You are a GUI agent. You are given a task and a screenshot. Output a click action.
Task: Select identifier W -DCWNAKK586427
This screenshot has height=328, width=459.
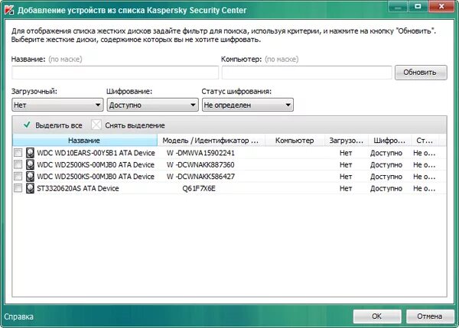pyautogui.click(x=200, y=177)
